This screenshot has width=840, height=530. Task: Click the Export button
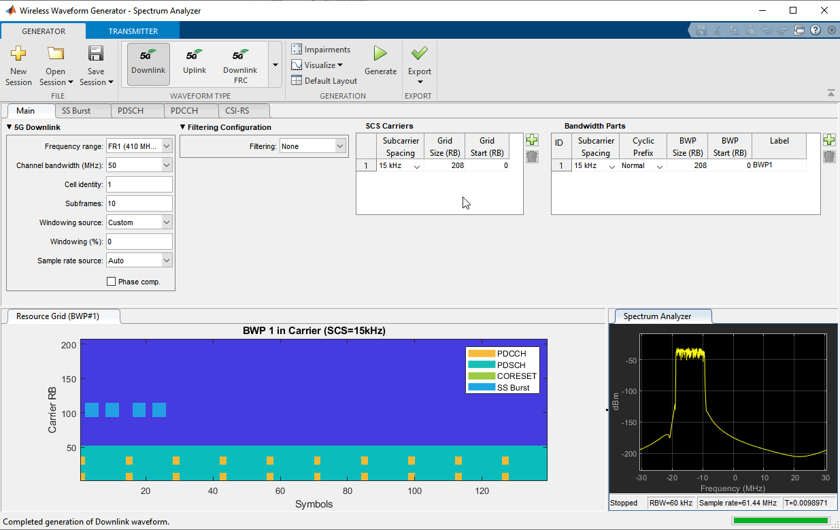coord(419,60)
